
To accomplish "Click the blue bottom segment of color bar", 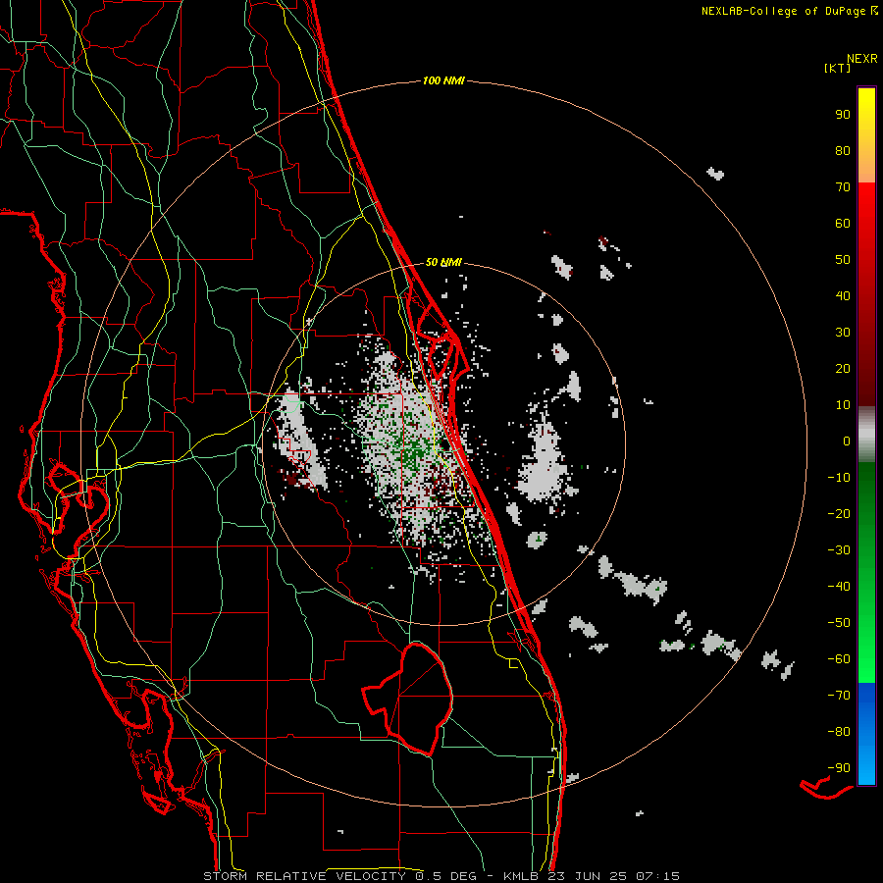I will point(866,734).
